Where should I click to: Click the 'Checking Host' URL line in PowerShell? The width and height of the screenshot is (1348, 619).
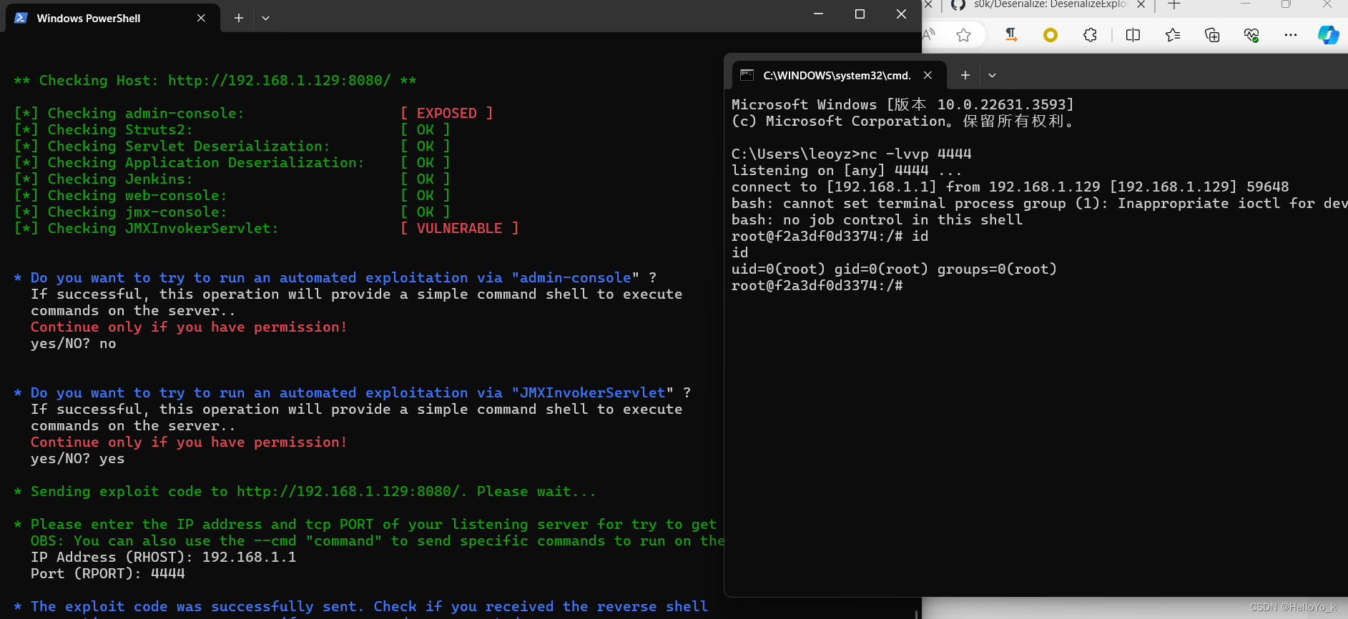coord(215,80)
